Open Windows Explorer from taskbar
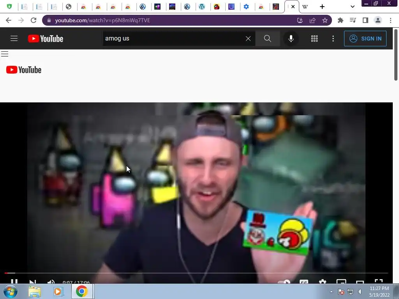 pyautogui.click(x=35, y=292)
